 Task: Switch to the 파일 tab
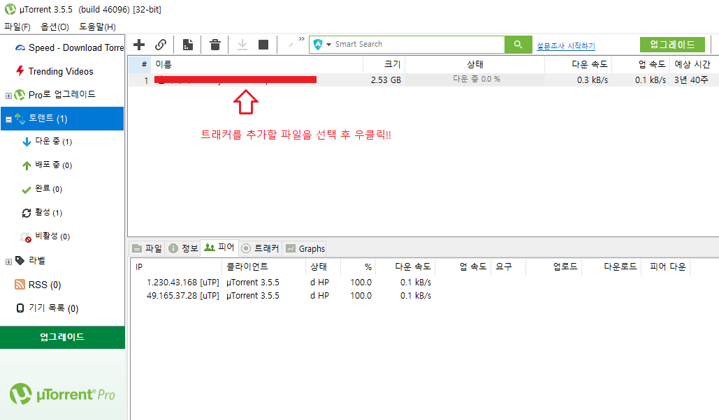147,248
